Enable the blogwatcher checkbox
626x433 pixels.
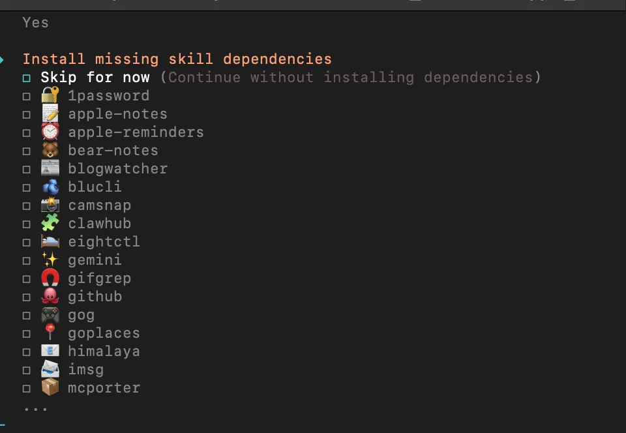tap(27, 170)
